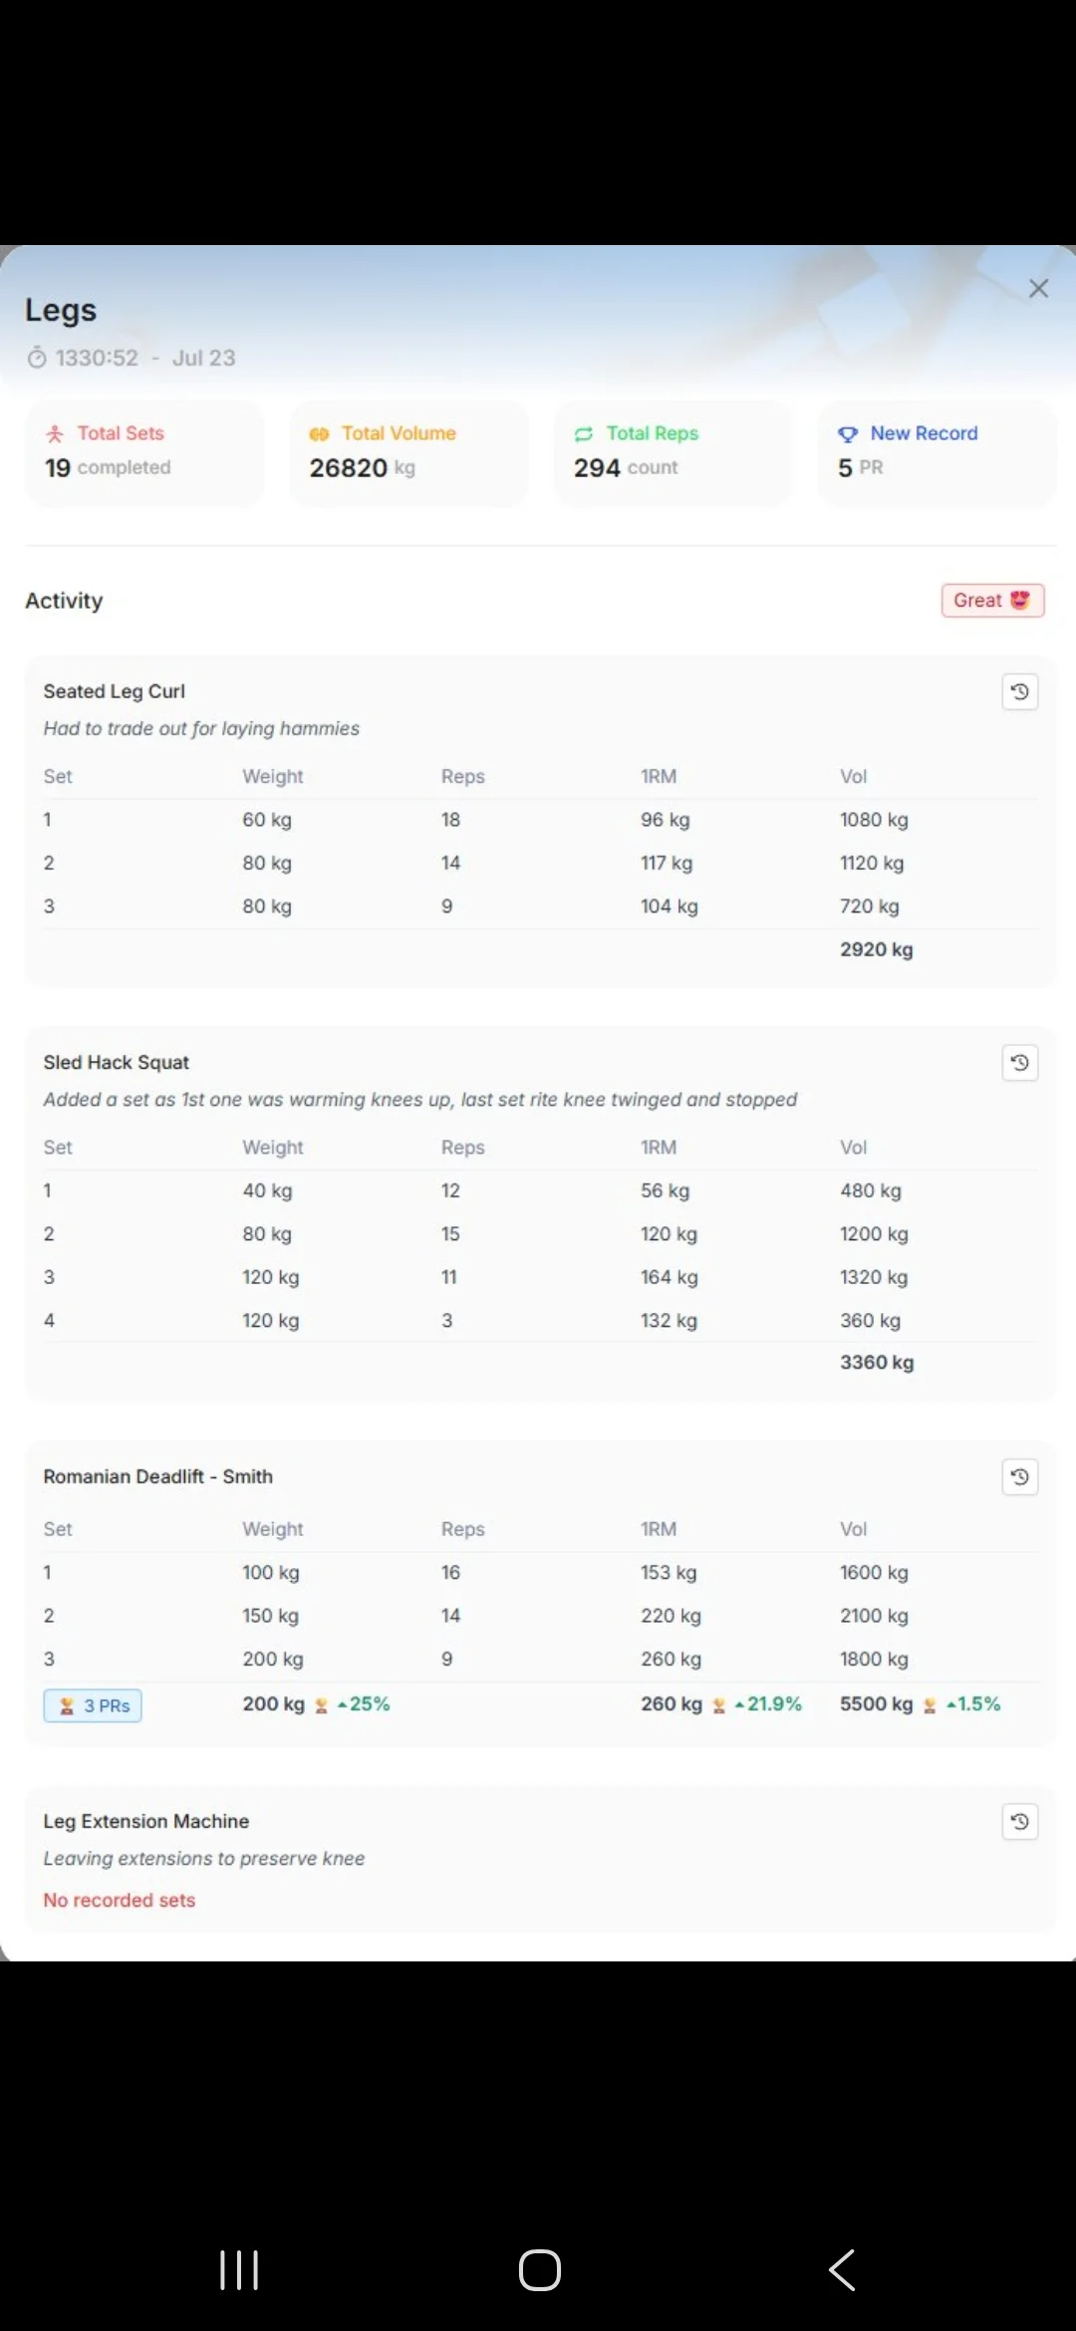Tap the workout duration timer icon
Viewport: 1076px width, 2331px height.
37,358
